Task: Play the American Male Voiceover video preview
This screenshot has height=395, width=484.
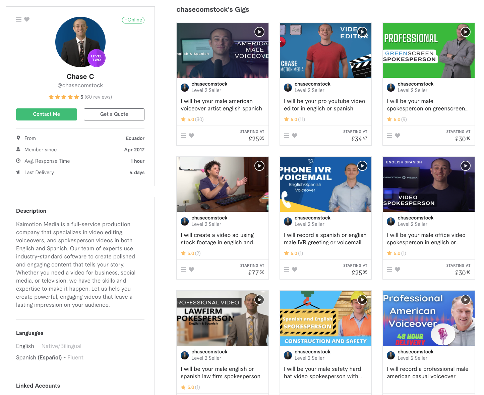Action: (x=259, y=32)
